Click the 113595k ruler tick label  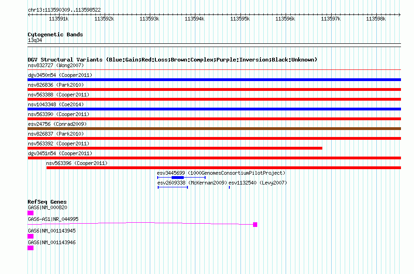point(240,19)
